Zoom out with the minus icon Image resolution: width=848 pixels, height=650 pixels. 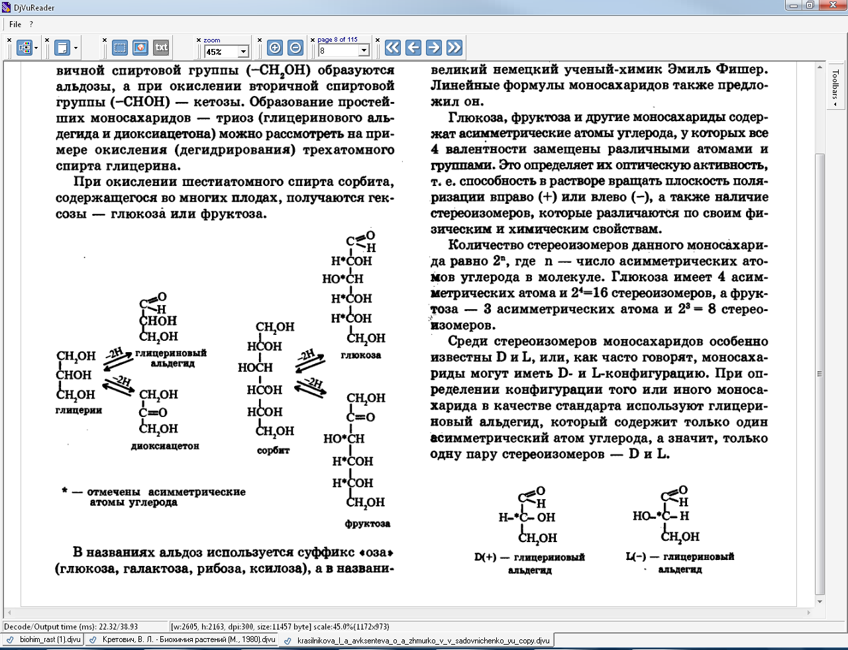point(295,48)
